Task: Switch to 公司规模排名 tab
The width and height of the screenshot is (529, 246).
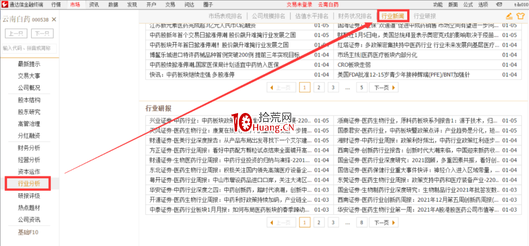Action: click(x=268, y=16)
